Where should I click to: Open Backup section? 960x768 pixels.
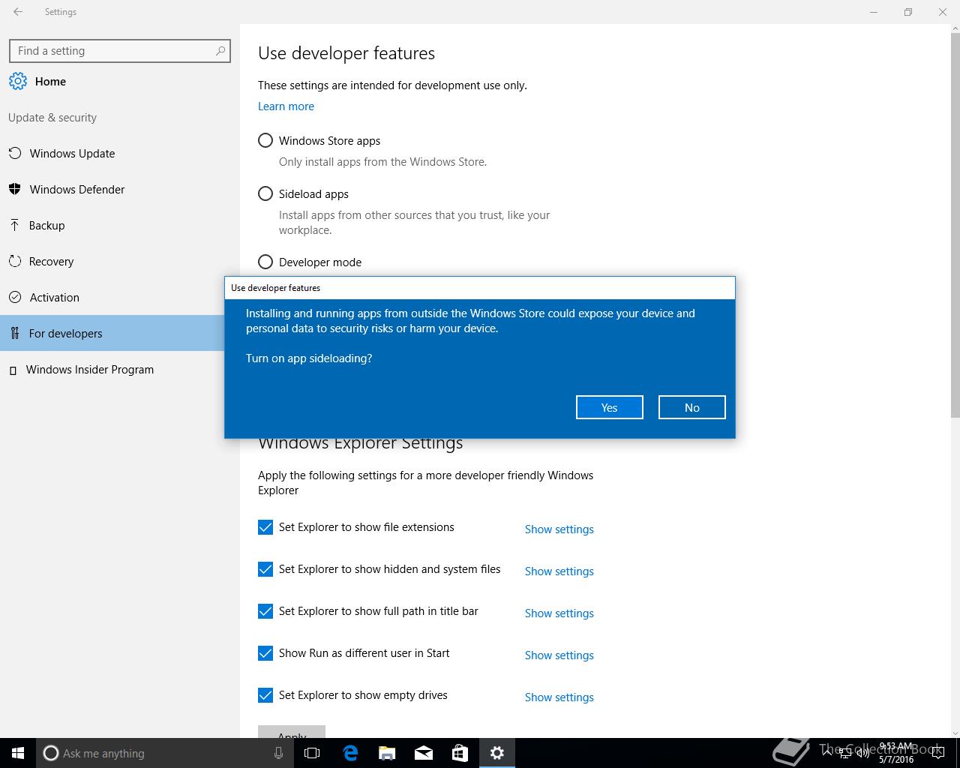120,226
